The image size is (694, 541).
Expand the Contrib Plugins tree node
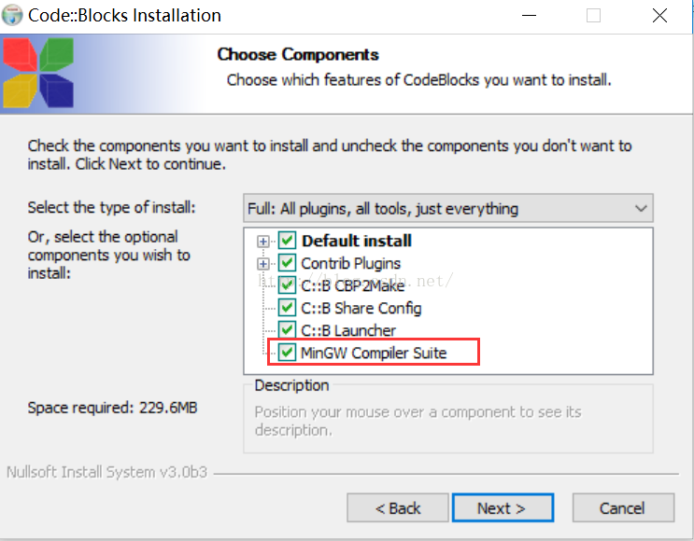(262, 264)
